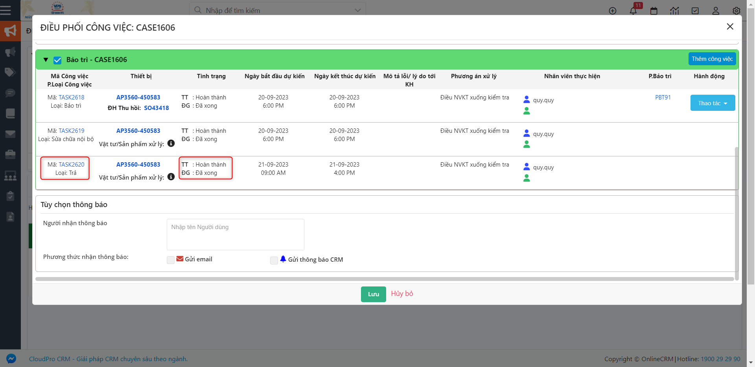Enable the Gửi thông báo CRM checkbox

pyautogui.click(x=274, y=260)
